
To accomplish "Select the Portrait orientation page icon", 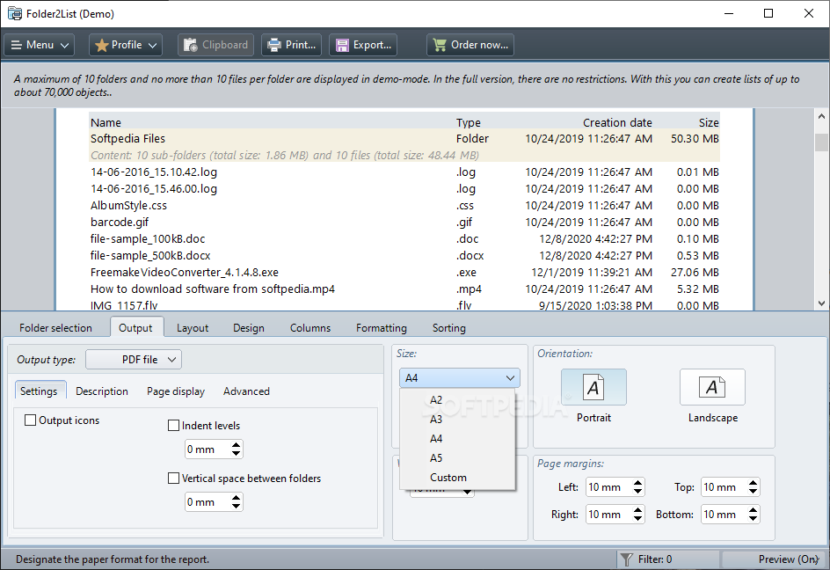I will tap(593, 387).
